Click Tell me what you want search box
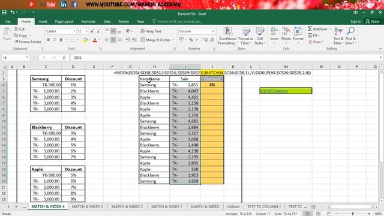384x216 pixels. tap(178, 22)
